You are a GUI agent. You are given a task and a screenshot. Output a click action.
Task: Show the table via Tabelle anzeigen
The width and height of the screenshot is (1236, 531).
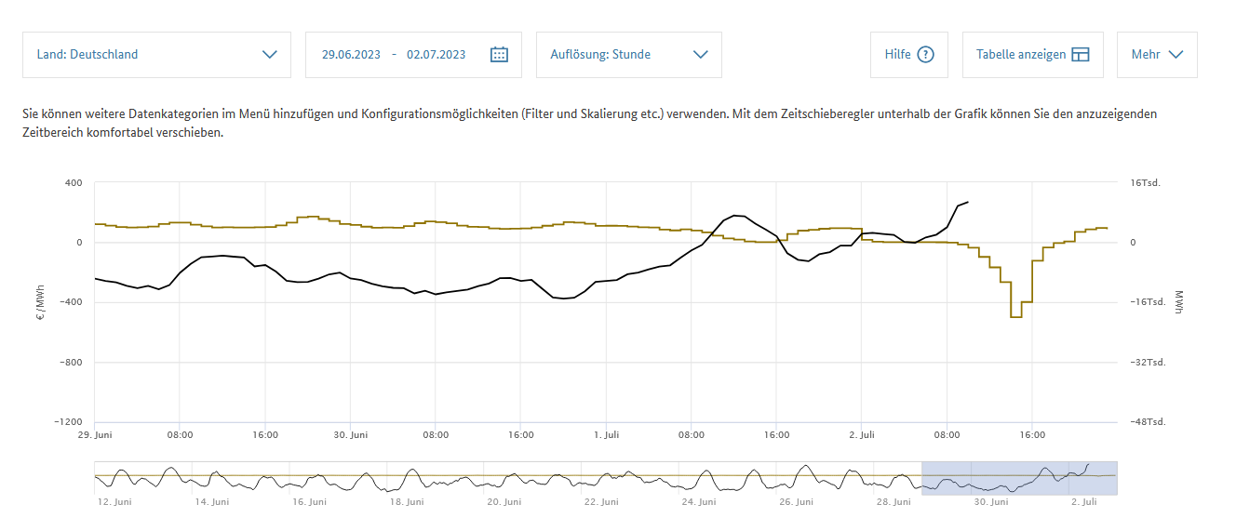[1020, 54]
